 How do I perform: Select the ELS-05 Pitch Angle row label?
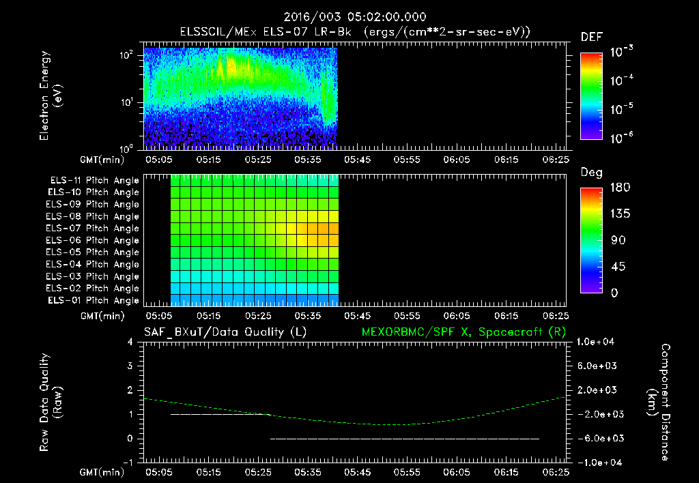click(x=92, y=252)
